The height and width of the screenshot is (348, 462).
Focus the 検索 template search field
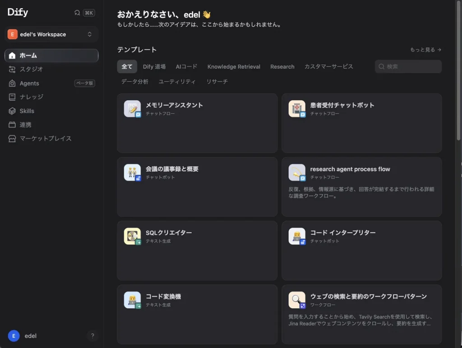[408, 66]
